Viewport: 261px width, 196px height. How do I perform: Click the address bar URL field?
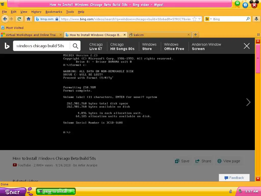pos(126,19)
